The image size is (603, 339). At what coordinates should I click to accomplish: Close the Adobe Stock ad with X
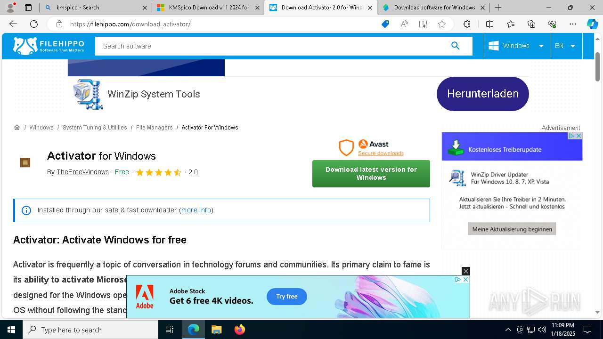point(466,271)
